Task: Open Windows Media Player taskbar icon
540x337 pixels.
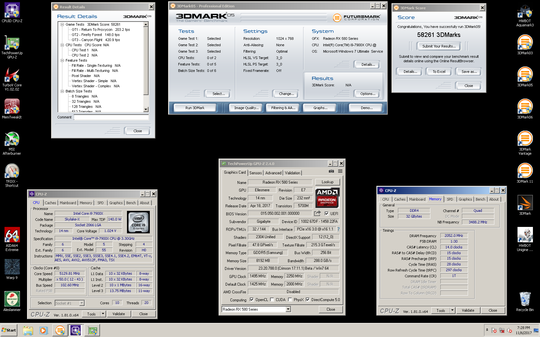Action: [x=43, y=330]
